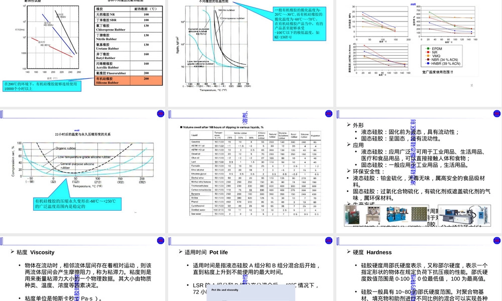Click the Sea water row in swell table
The width and height of the screenshot is (502, 301).
[x=256, y=214]
